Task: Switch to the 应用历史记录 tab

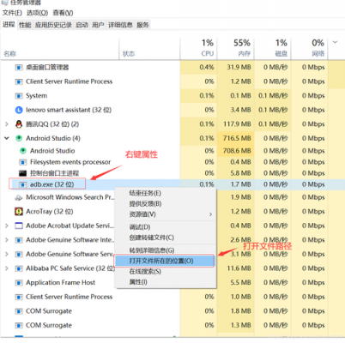Action: 53,25
